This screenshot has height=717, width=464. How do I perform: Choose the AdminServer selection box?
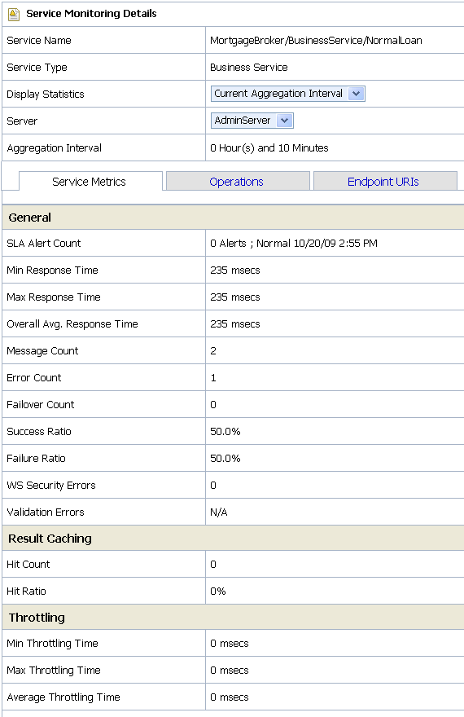(x=252, y=121)
